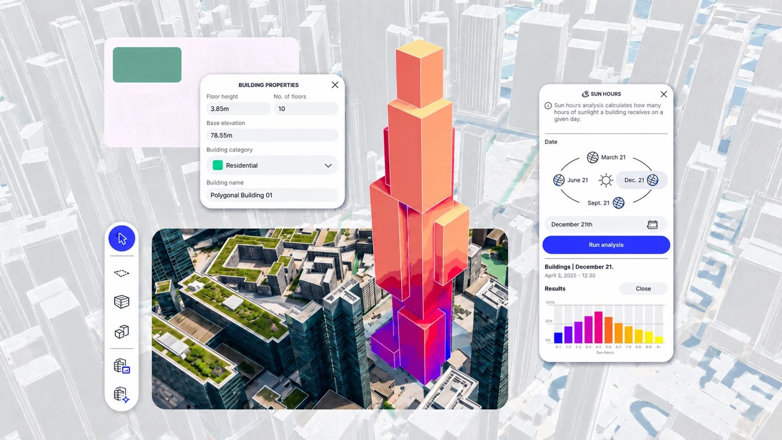Viewport: 782px width, 440px height.
Task: Select March 21 date option
Action: tap(606, 157)
